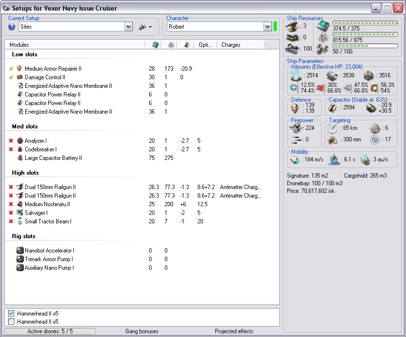Image resolution: width=406 pixels, height=337 pixels.
Task: Click the Medium Armor Repairer II module icon
Action: pos(20,68)
